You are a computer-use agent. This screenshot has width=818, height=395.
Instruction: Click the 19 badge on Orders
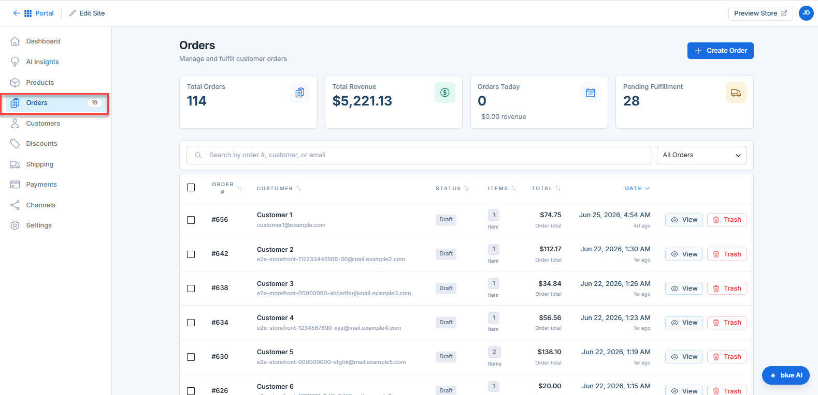pyautogui.click(x=94, y=103)
